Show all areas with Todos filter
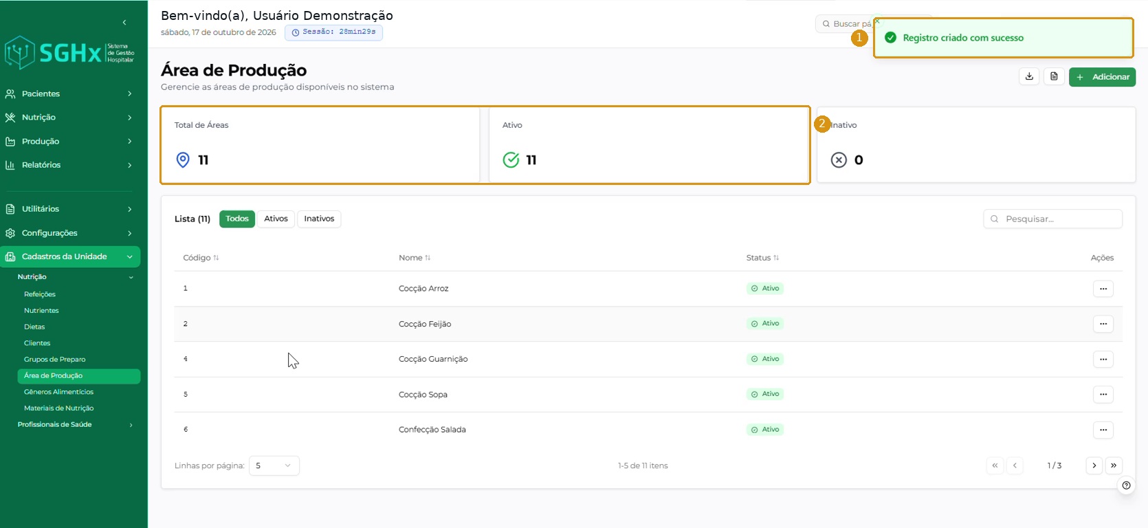Viewport: 1148px width, 528px height. point(237,219)
